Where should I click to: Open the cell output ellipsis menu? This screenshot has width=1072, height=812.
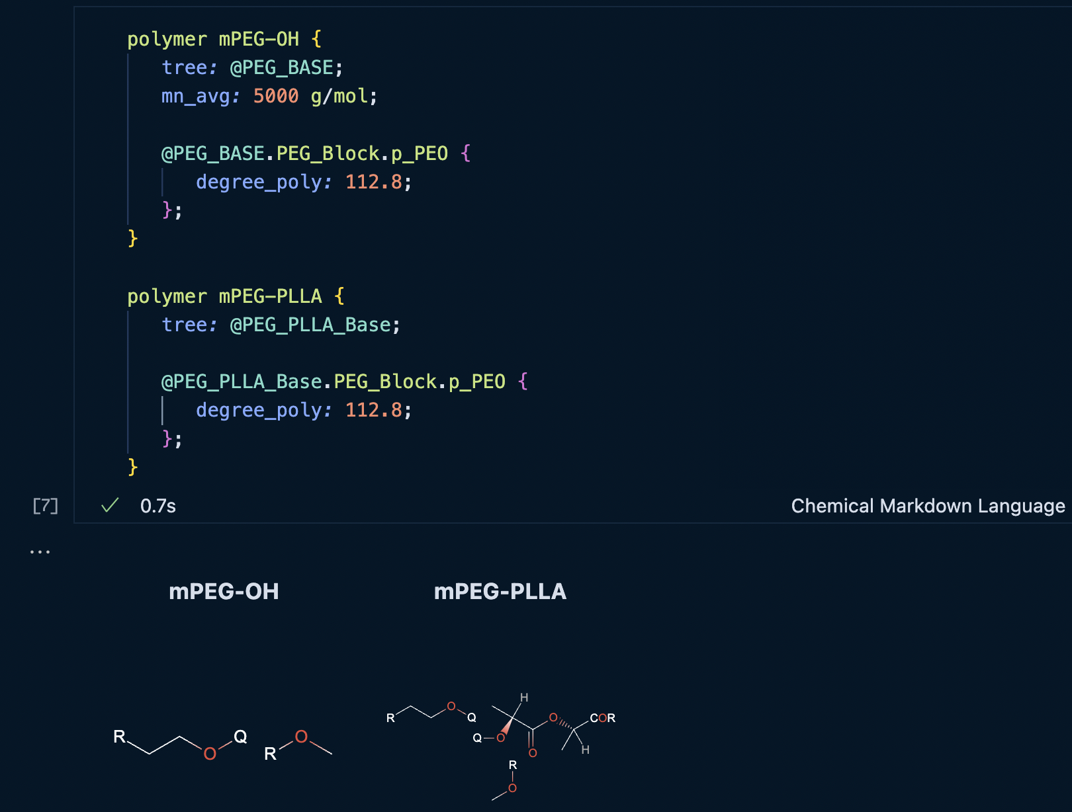click(x=40, y=551)
